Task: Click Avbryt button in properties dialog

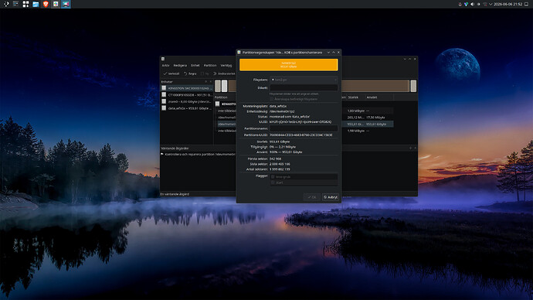Action: 331,197
